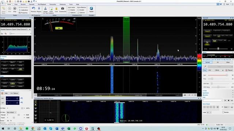Toggle the VOX button
234x131 pixels.
click(210, 70)
